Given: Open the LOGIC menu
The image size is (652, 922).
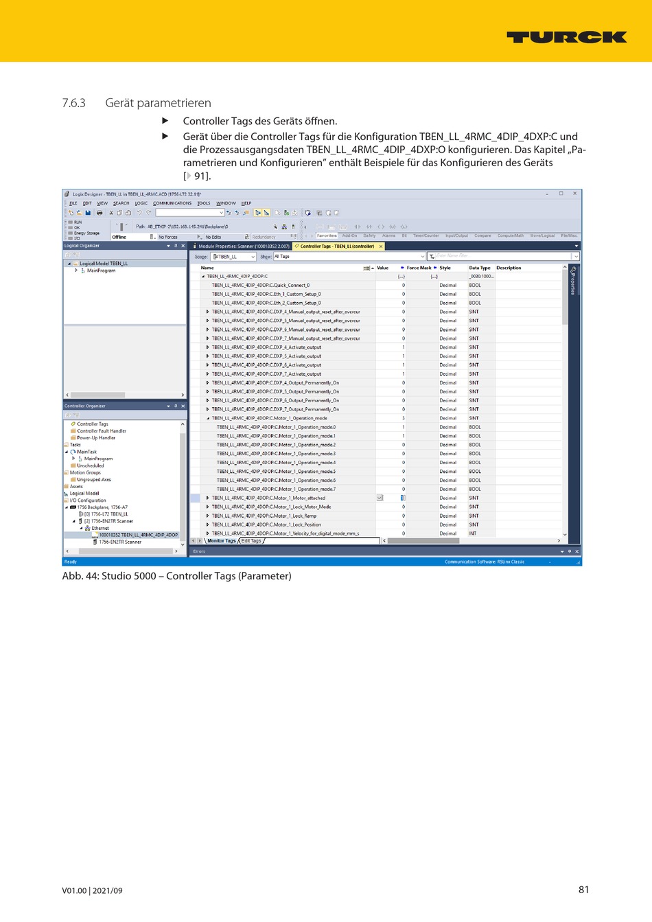Looking at the screenshot, I should pos(141,203).
